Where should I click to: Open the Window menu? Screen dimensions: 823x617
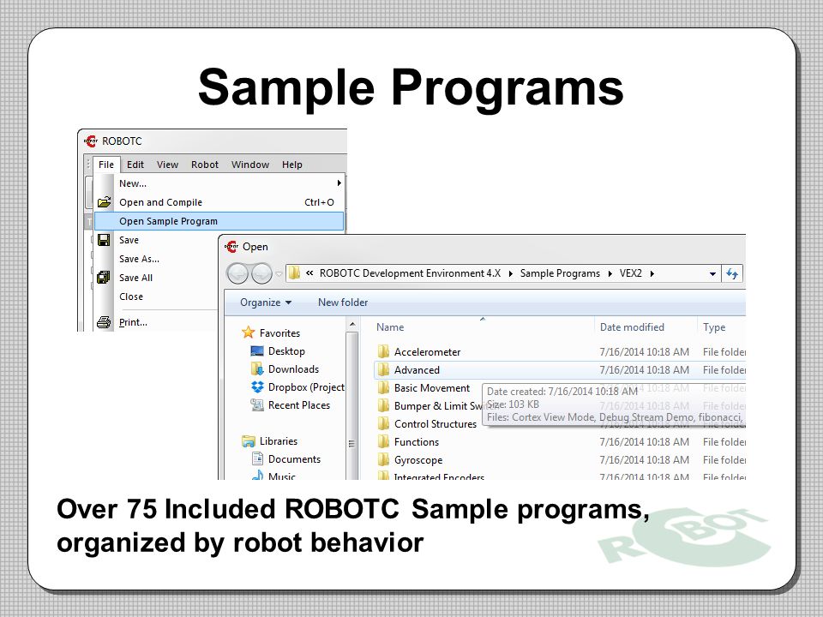click(250, 165)
